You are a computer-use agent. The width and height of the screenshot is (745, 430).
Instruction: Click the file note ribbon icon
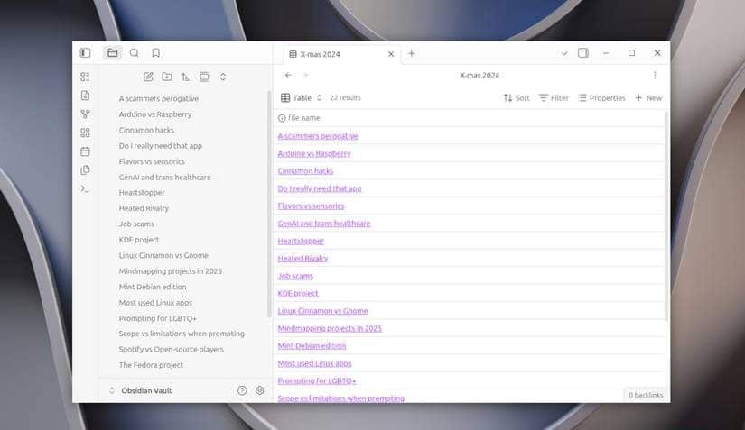85,96
